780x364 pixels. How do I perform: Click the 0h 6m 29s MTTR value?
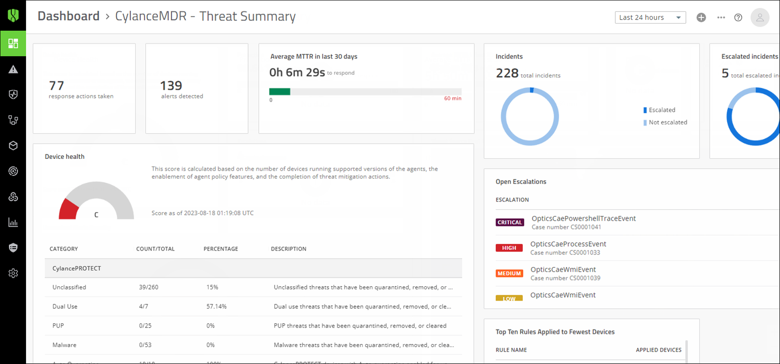point(297,72)
